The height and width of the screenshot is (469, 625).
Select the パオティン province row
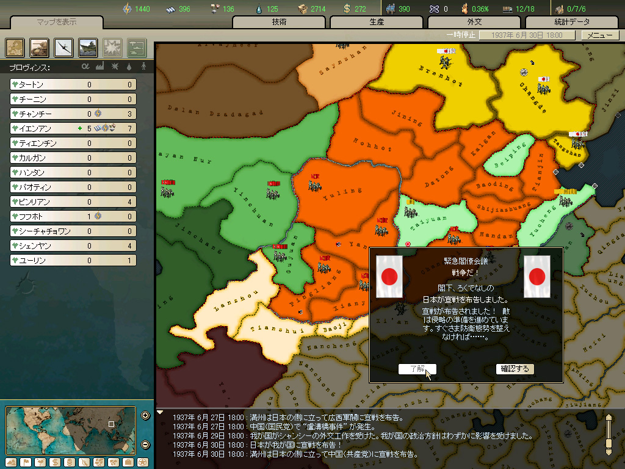tap(73, 187)
